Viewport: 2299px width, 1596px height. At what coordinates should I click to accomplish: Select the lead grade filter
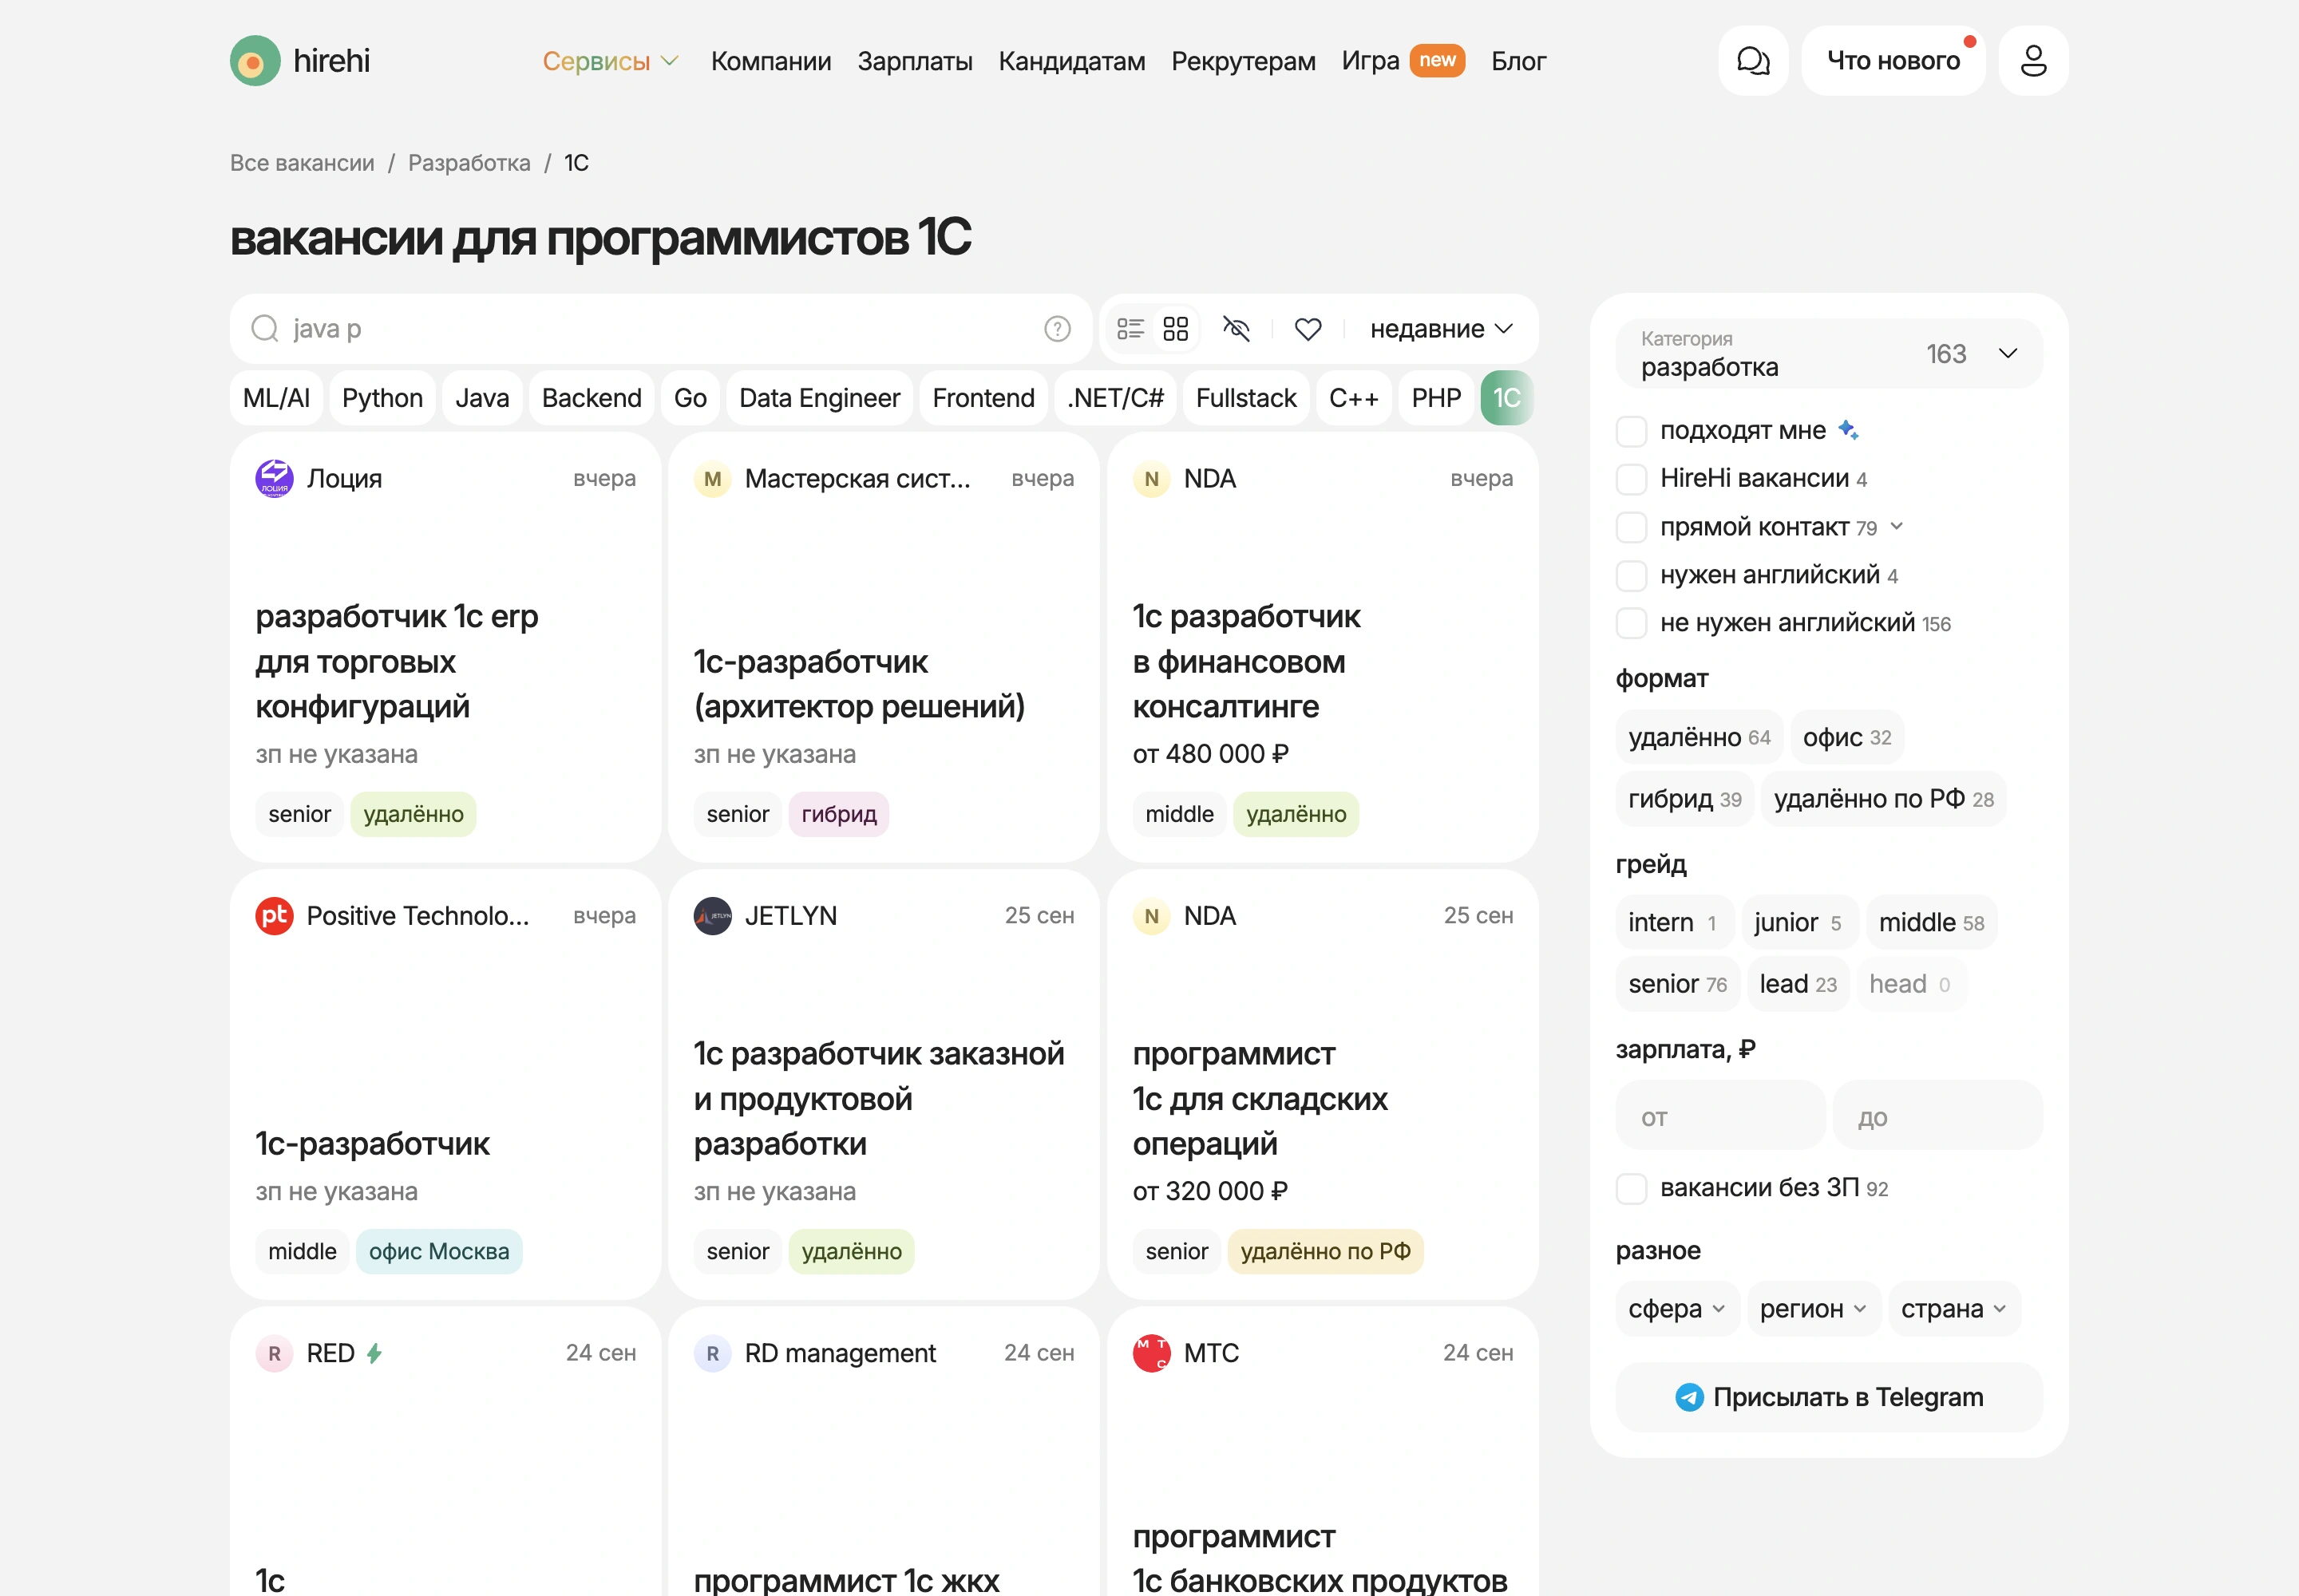[1798, 984]
